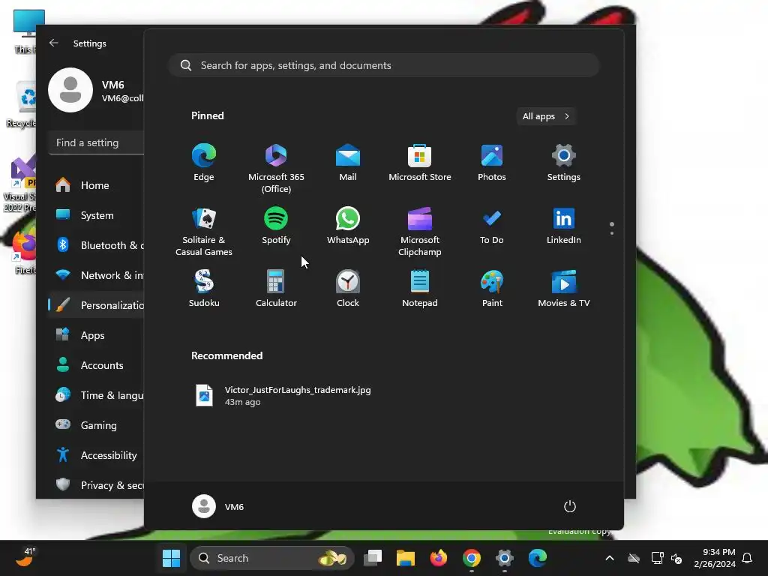Launch the Clock app
Viewport: 768px width, 576px height.
(348, 289)
